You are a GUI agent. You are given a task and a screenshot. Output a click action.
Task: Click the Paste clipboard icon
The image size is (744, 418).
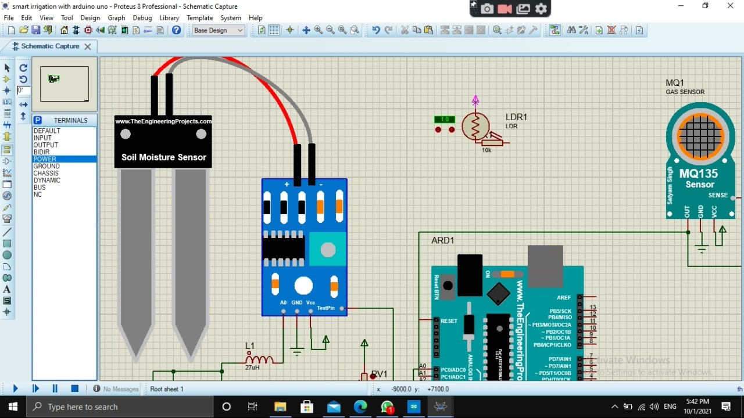pos(429,30)
